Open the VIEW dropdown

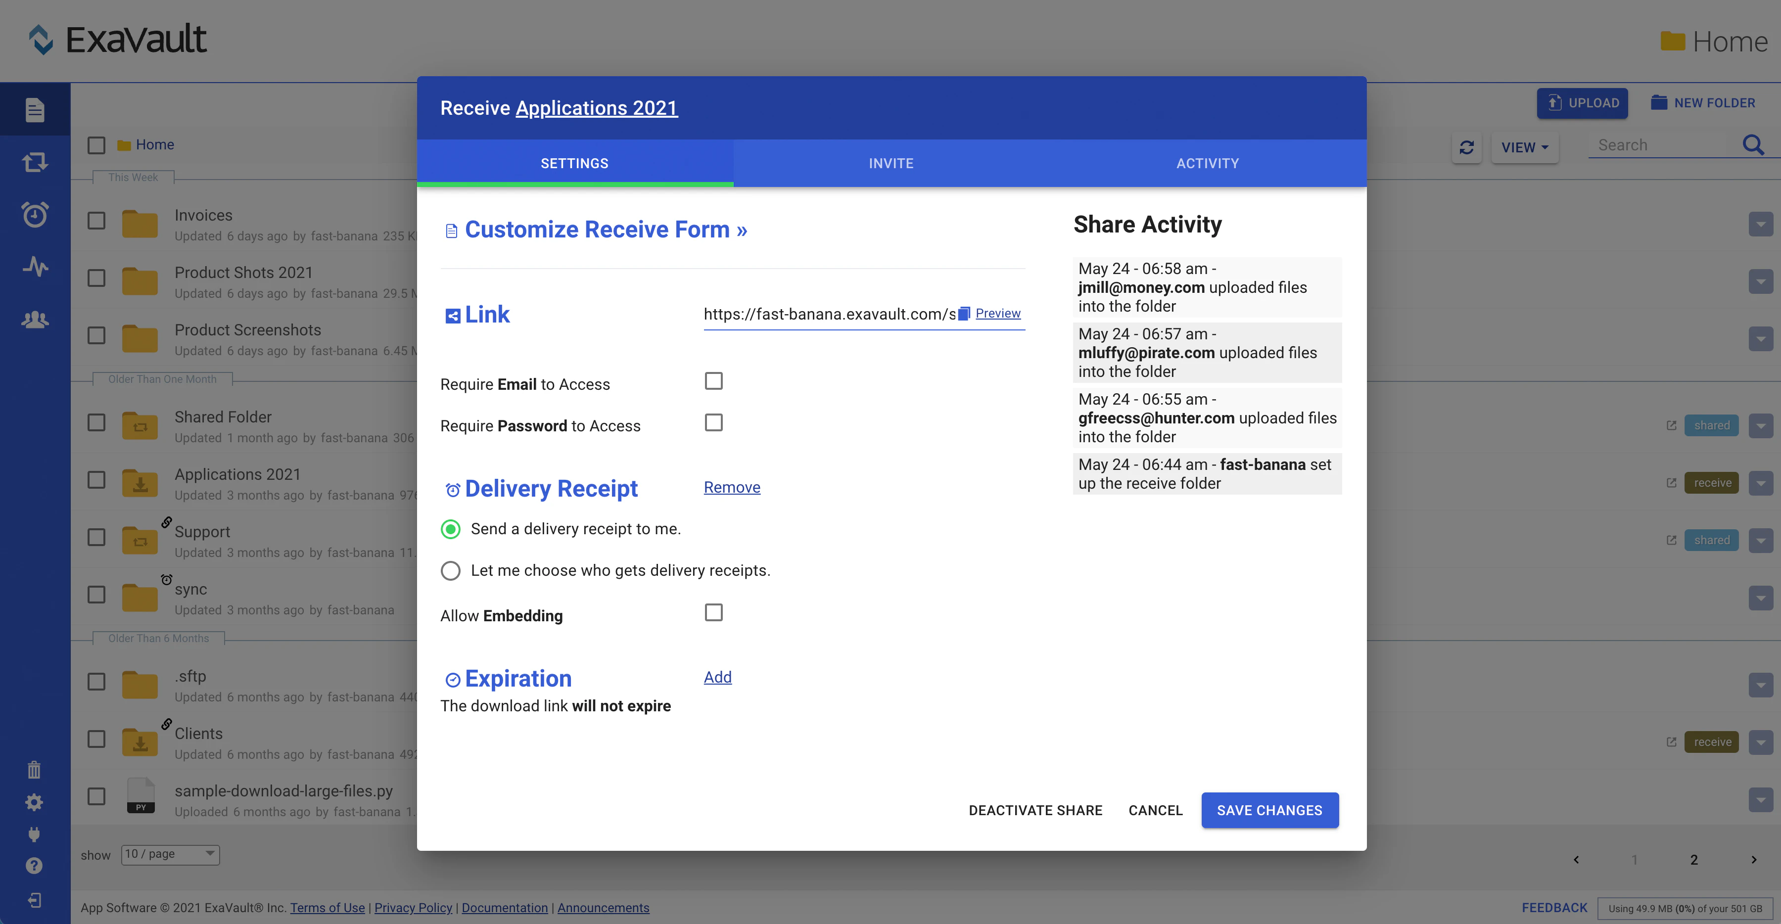click(1525, 147)
